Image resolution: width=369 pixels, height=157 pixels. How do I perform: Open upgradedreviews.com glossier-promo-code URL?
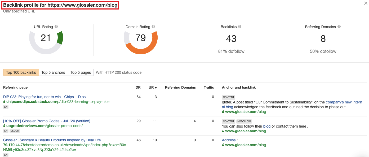(45, 126)
